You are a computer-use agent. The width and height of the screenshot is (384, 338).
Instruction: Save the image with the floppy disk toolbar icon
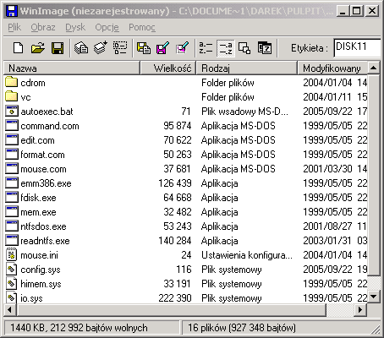(x=58, y=48)
